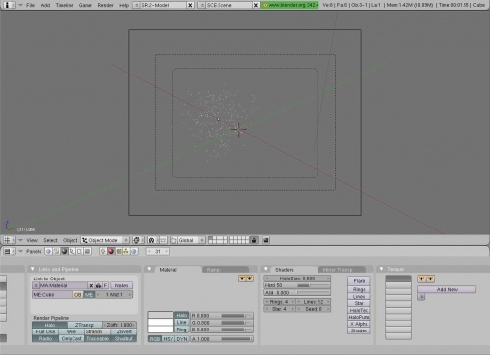Click the OB link button

[x=77, y=295]
